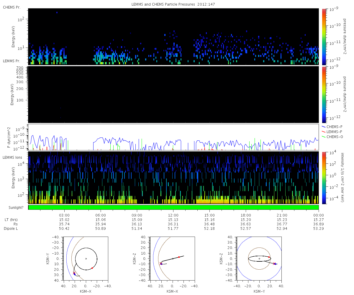Image resolution: width=354 pixels, height=295 pixels.
Task: Select the 21:00 time axis tick label
Action: (x=282, y=215)
